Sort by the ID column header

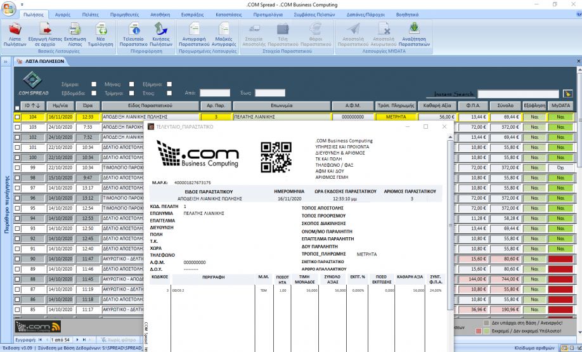pyautogui.click(x=33, y=106)
